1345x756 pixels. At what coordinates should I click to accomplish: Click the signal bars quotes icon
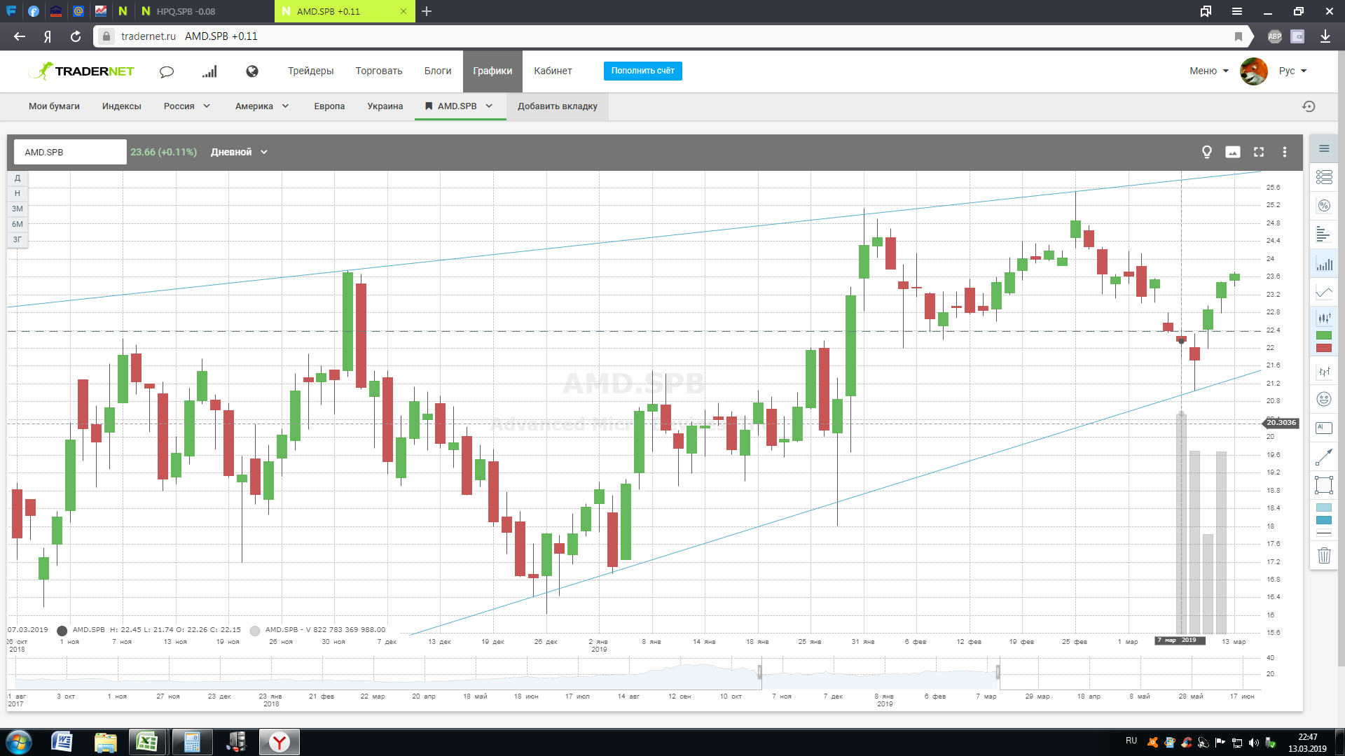click(209, 71)
